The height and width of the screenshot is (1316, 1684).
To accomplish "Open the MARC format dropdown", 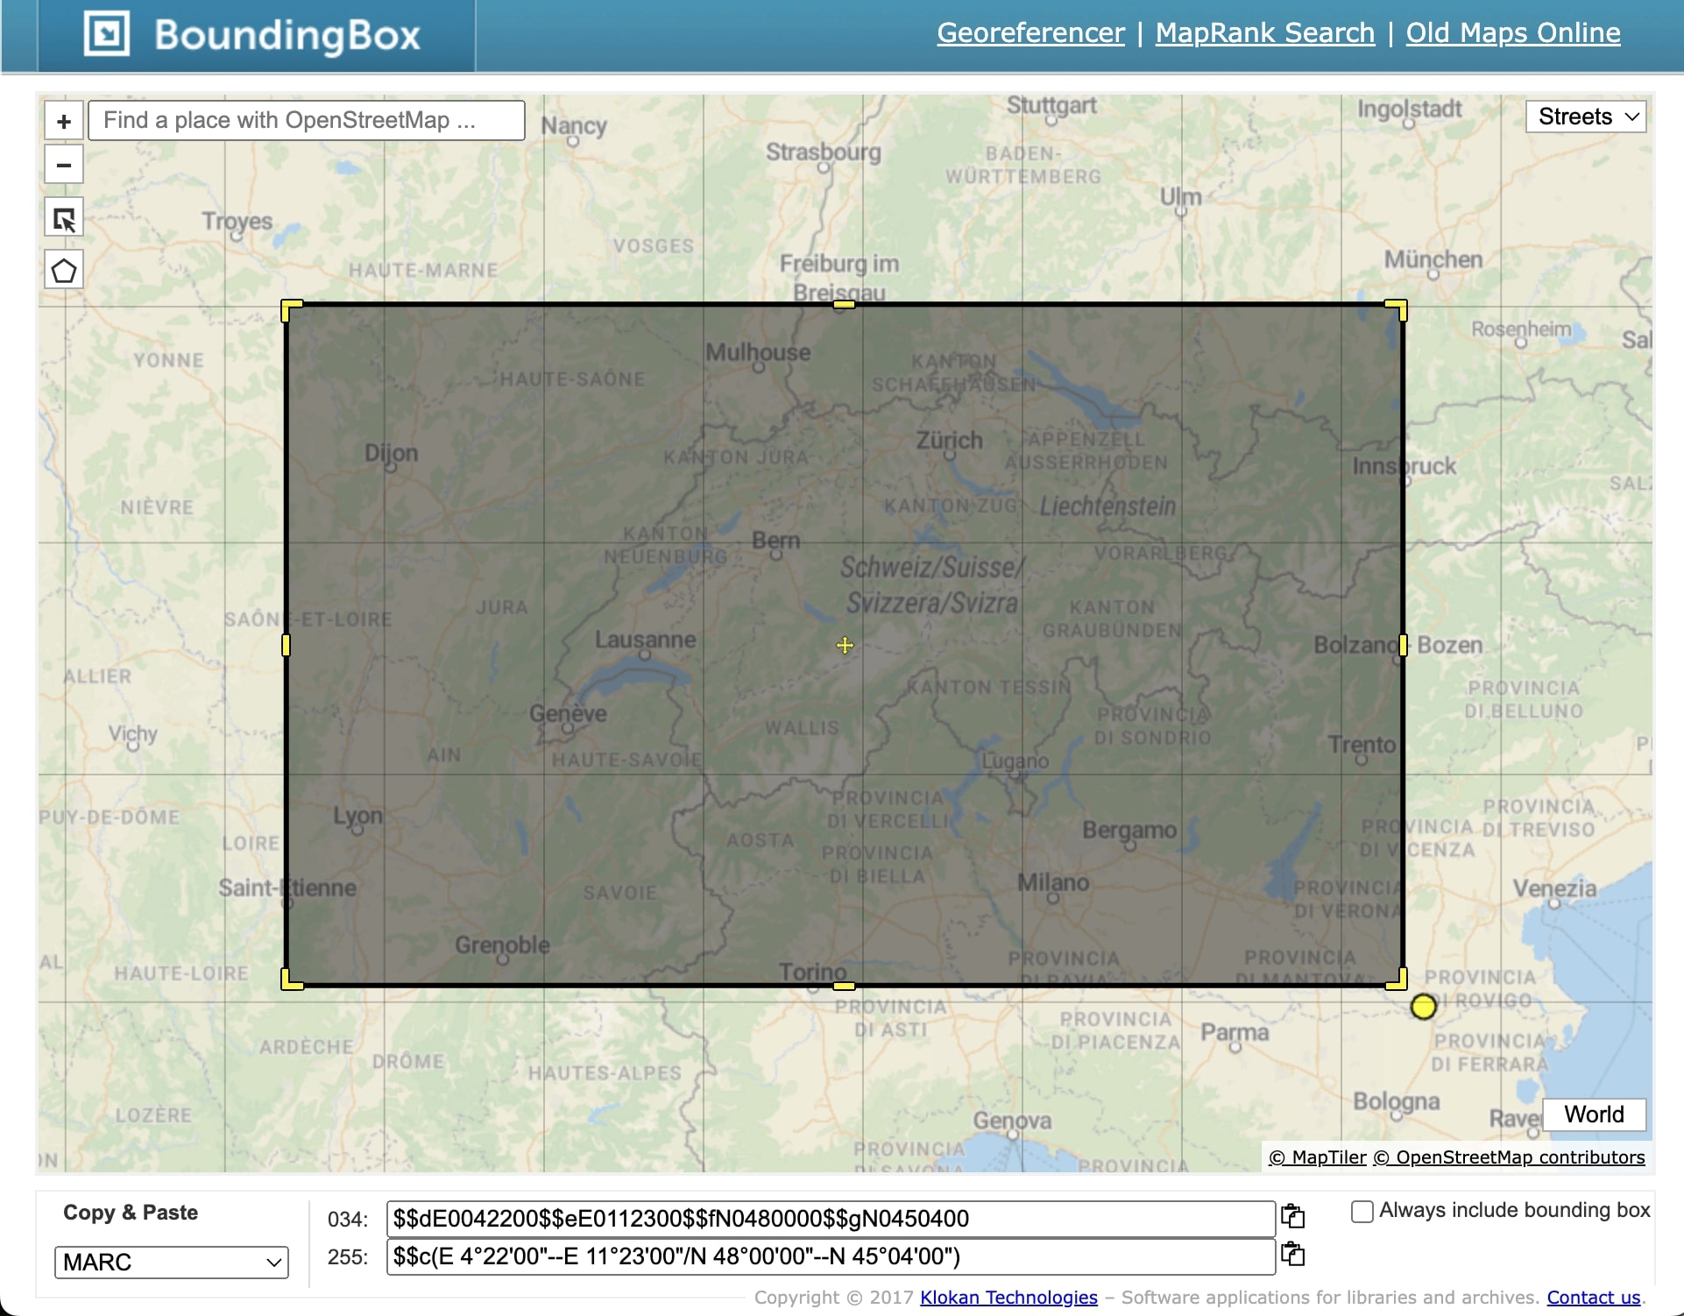I will [x=172, y=1262].
